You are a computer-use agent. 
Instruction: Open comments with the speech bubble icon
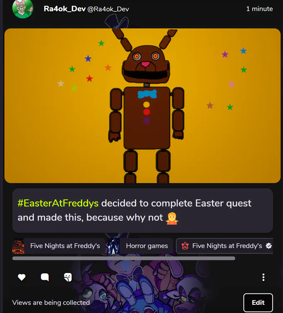[x=45, y=277]
